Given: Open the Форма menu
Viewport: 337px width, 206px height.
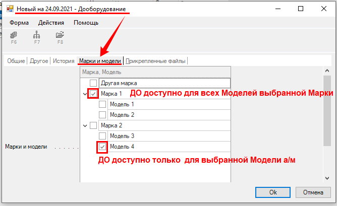Looking at the screenshot, I should click(x=19, y=23).
